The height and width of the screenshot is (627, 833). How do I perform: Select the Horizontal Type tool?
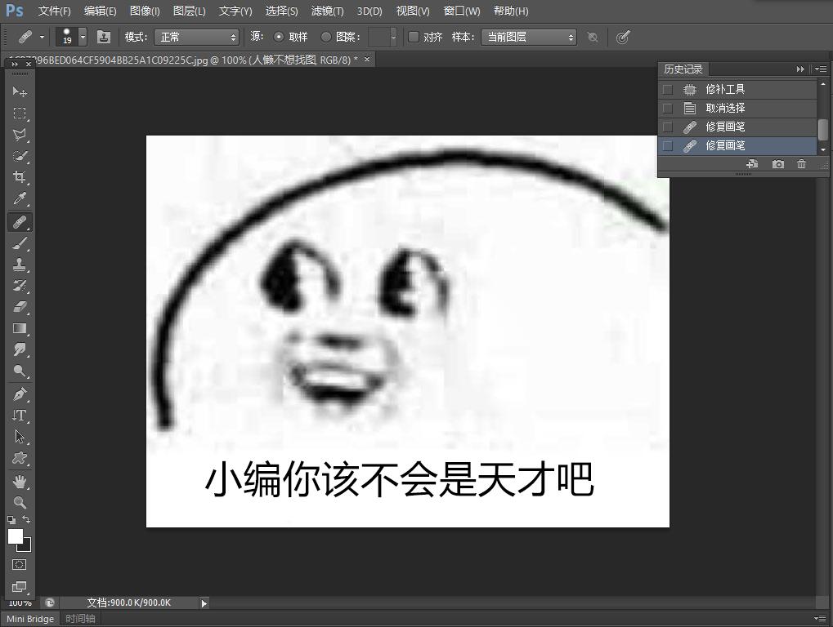tap(20, 415)
